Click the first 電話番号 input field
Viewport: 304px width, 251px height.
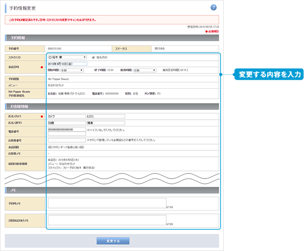(66, 129)
